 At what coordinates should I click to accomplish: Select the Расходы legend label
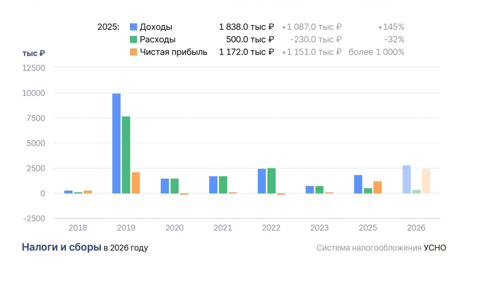coord(157,40)
